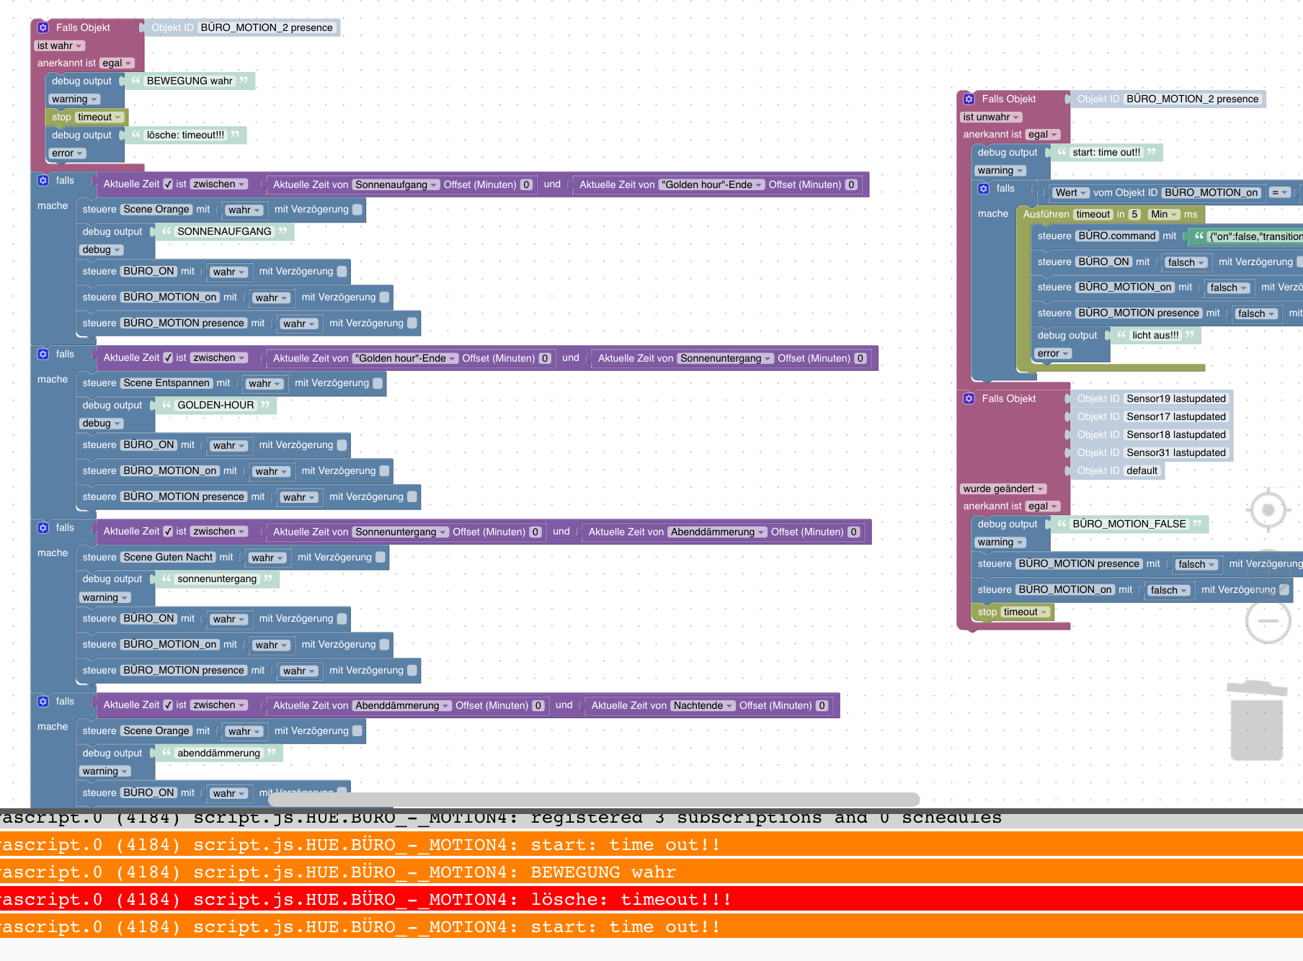This screenshot has height=961, width=1303.
Task: Open the warning dropdown under abenddämmerung
Action: [x=105, y=771]
